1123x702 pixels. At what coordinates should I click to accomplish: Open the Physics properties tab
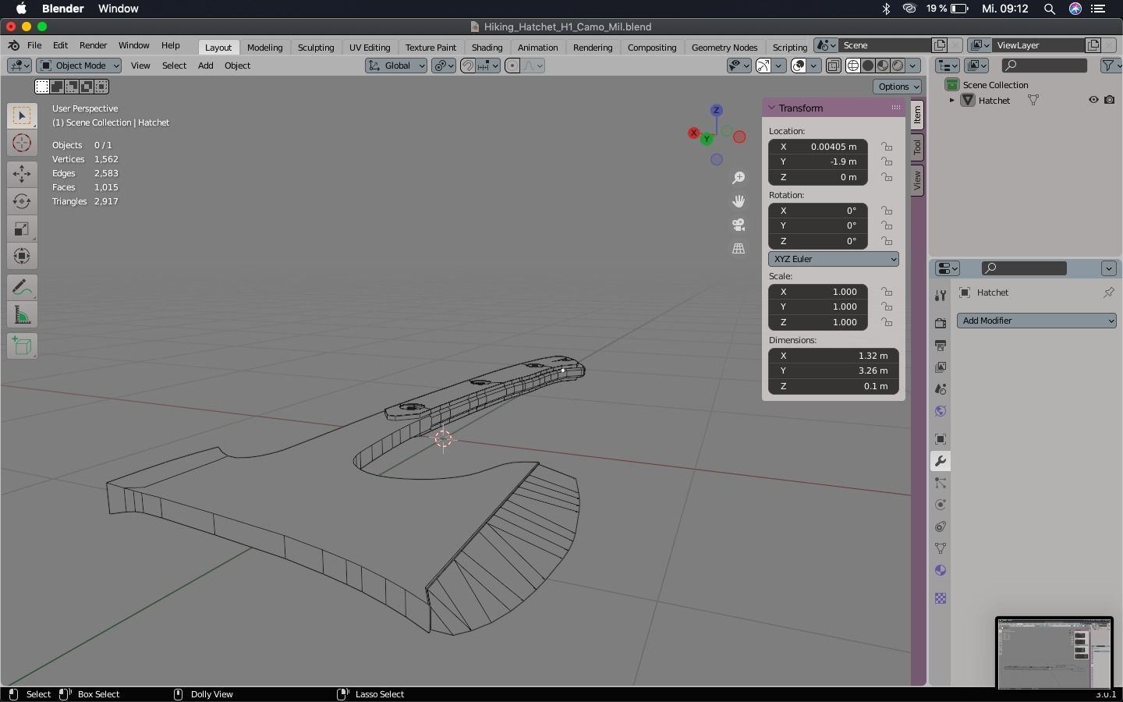pos(941,505)
